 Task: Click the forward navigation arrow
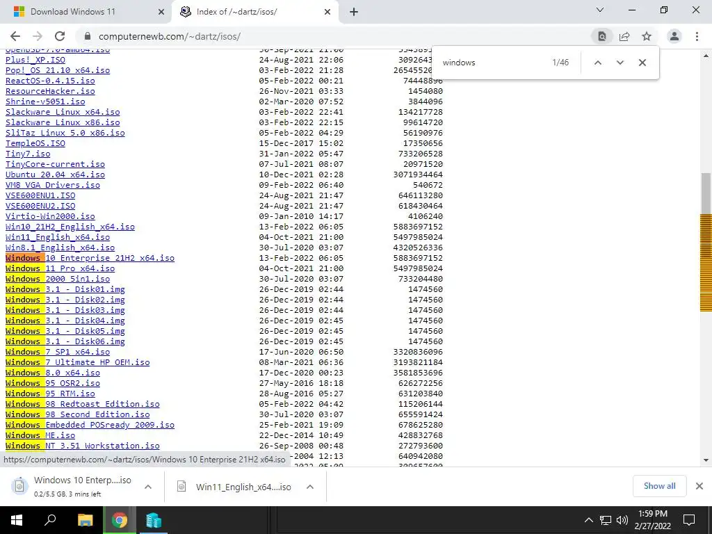tap(38, 36)
